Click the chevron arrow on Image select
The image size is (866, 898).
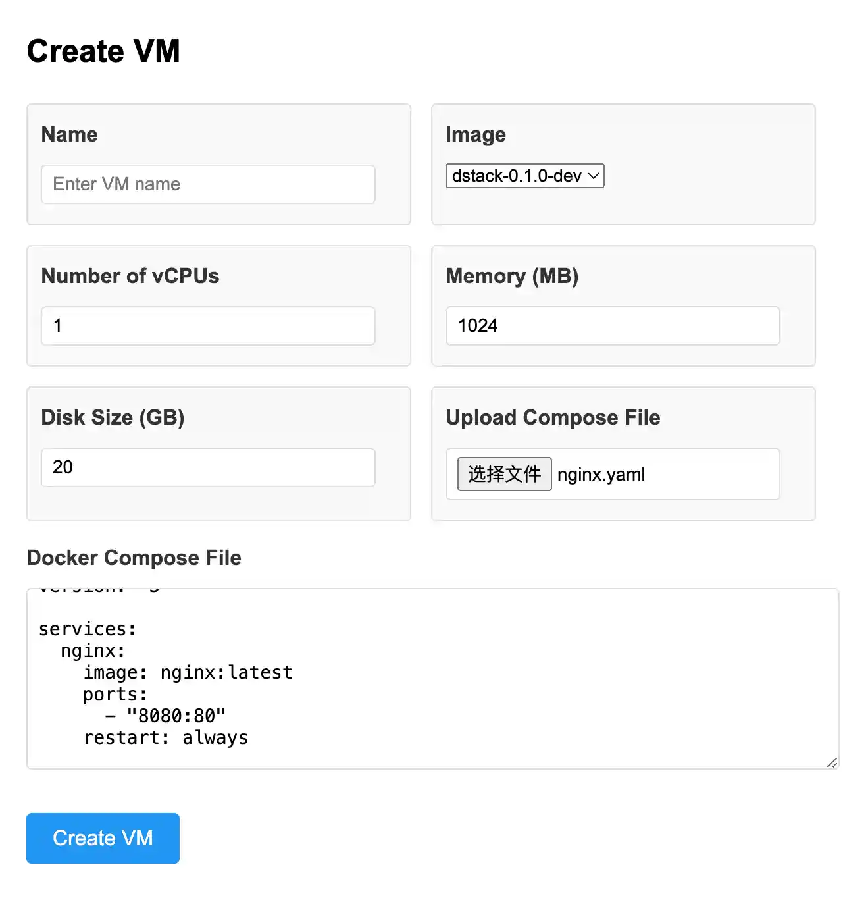(594, 176)
